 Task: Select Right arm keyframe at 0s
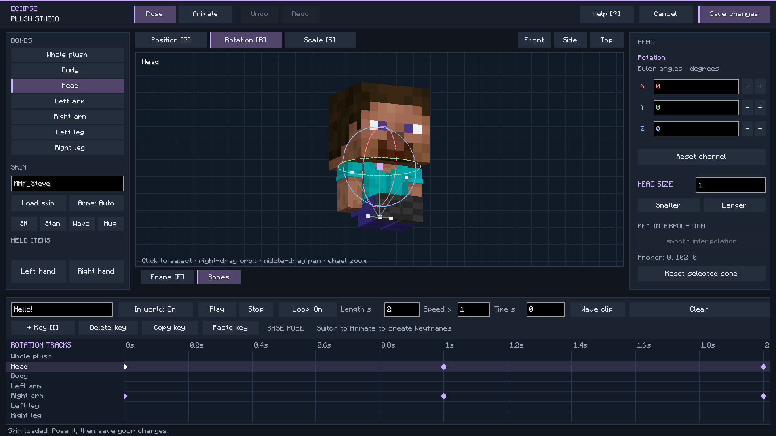[125, 396]
